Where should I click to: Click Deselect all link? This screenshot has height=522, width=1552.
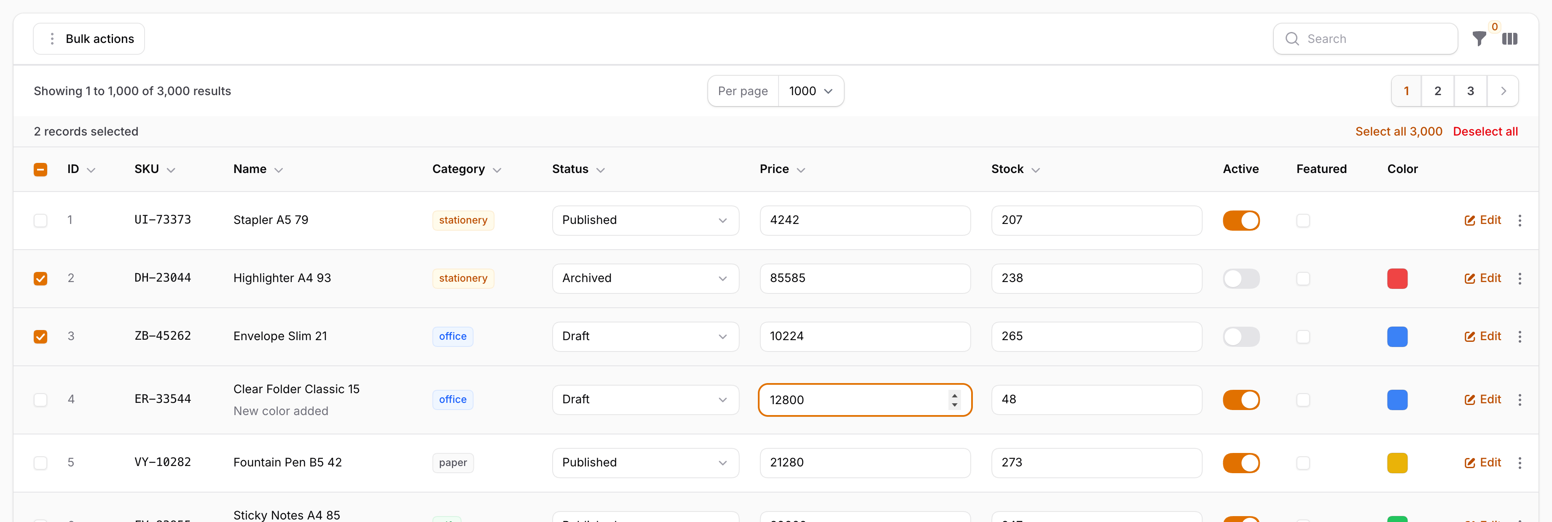pyautogui.click(x=1485, y=132)
